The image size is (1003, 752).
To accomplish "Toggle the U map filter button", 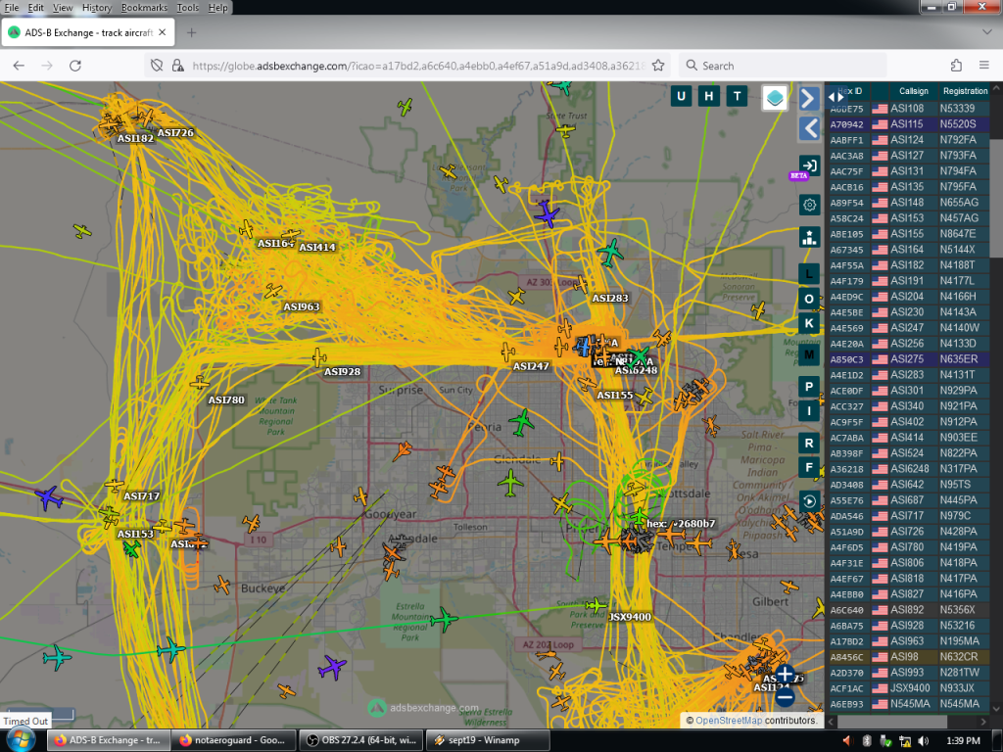I will coord(681,97).
